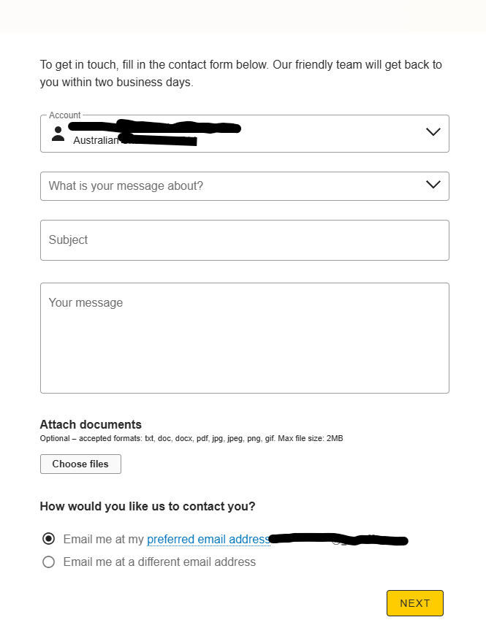Expand the Account dropdown chevron

click(433, 132)
